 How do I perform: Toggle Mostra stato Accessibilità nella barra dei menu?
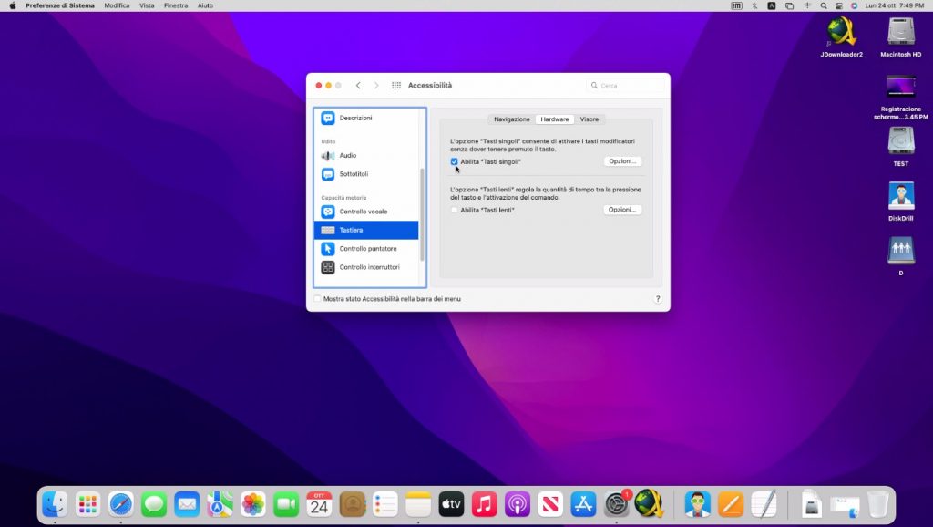317,299
